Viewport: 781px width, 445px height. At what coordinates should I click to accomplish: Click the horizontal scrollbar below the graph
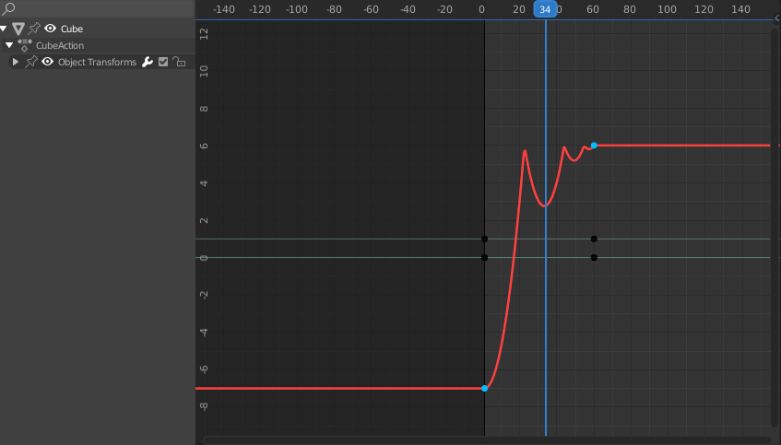[x=487, y=440]
